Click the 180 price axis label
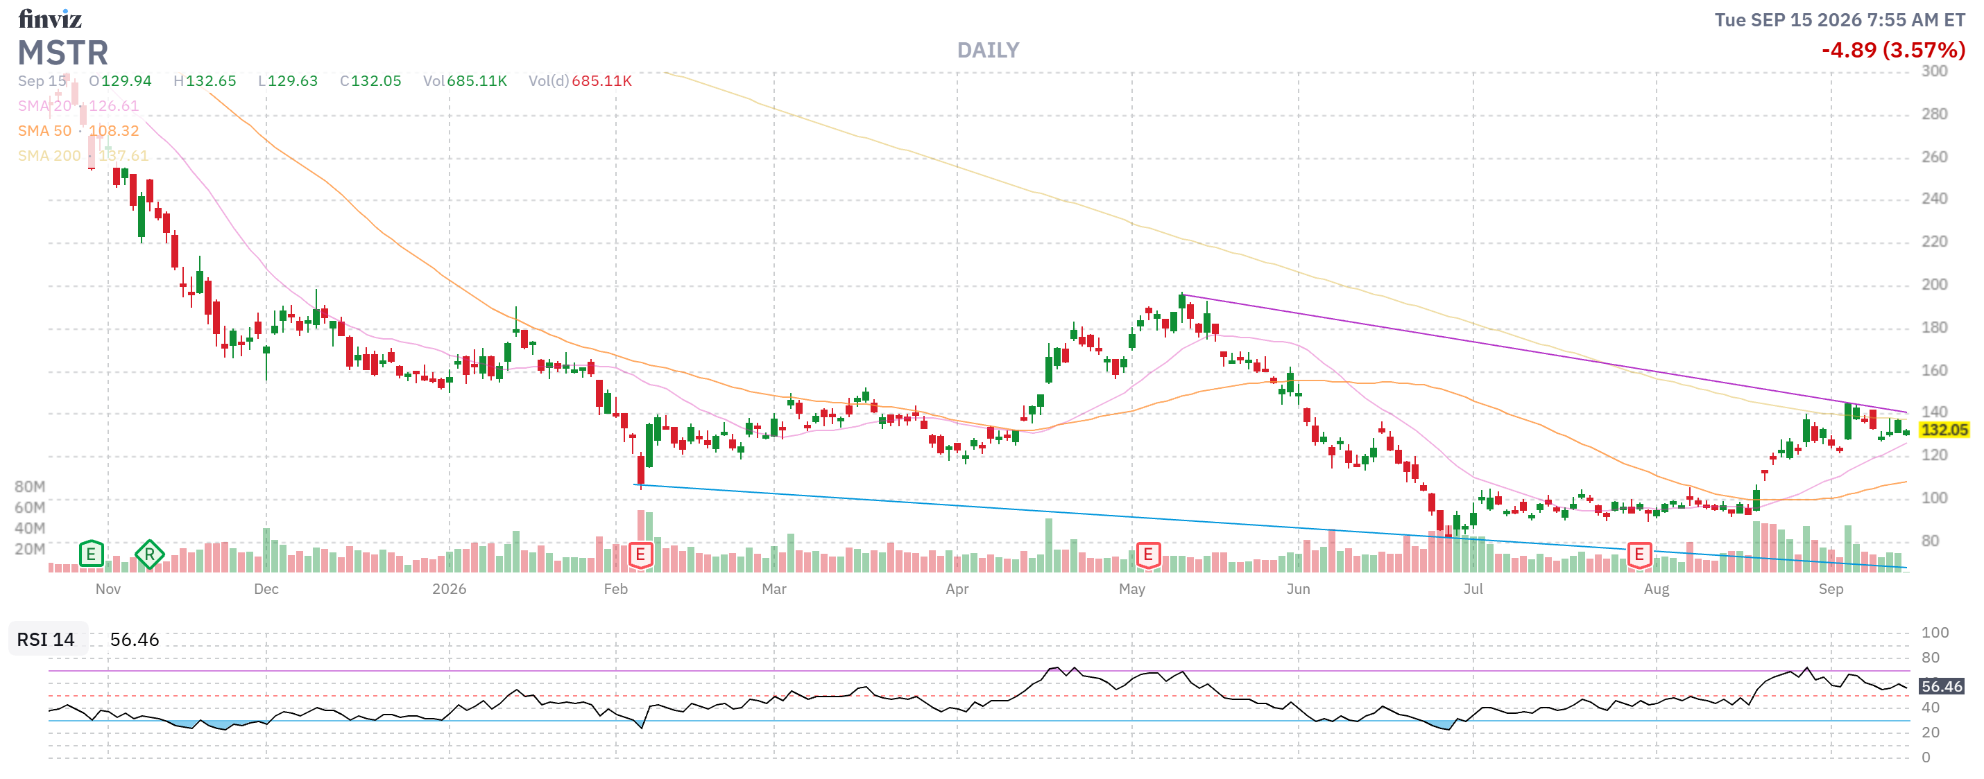This screenshot has height=779, width=1984. [1935, 328]
